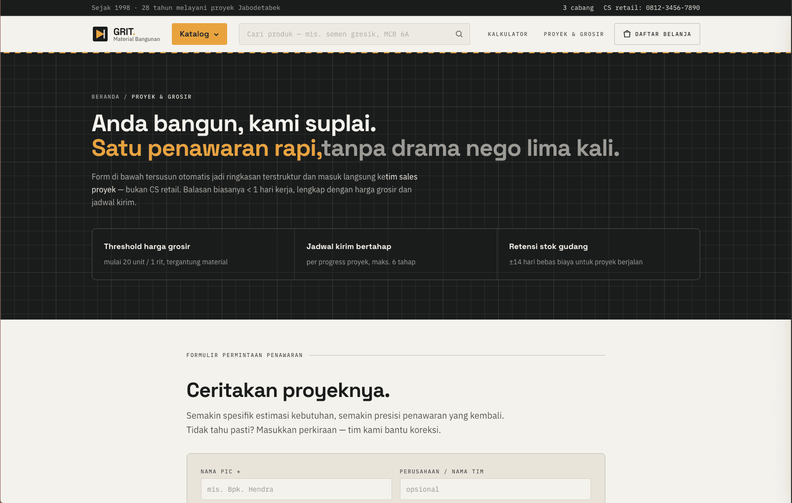Click Proyek & Grosir breadcrumb

[x=161, y=97]
